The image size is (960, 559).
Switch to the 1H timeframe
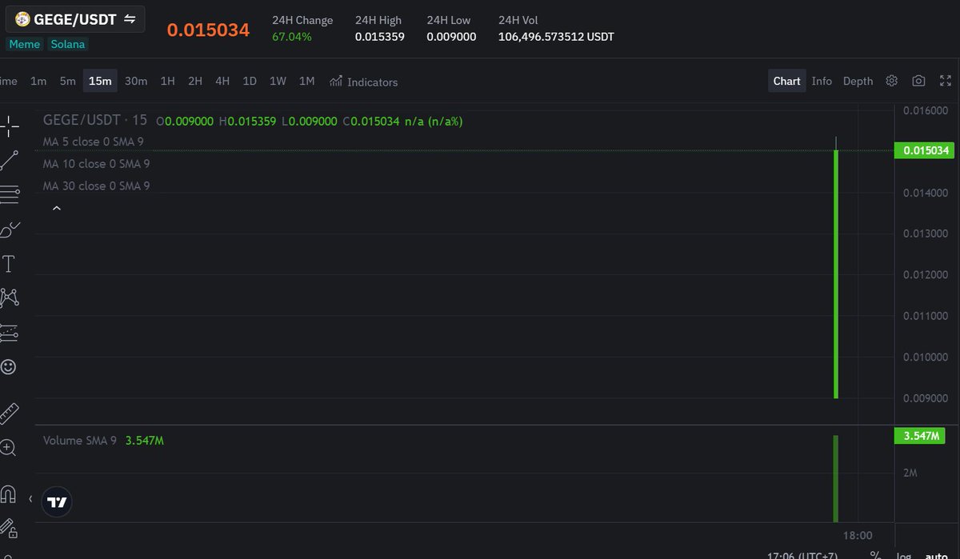click(x=167, y=81)
